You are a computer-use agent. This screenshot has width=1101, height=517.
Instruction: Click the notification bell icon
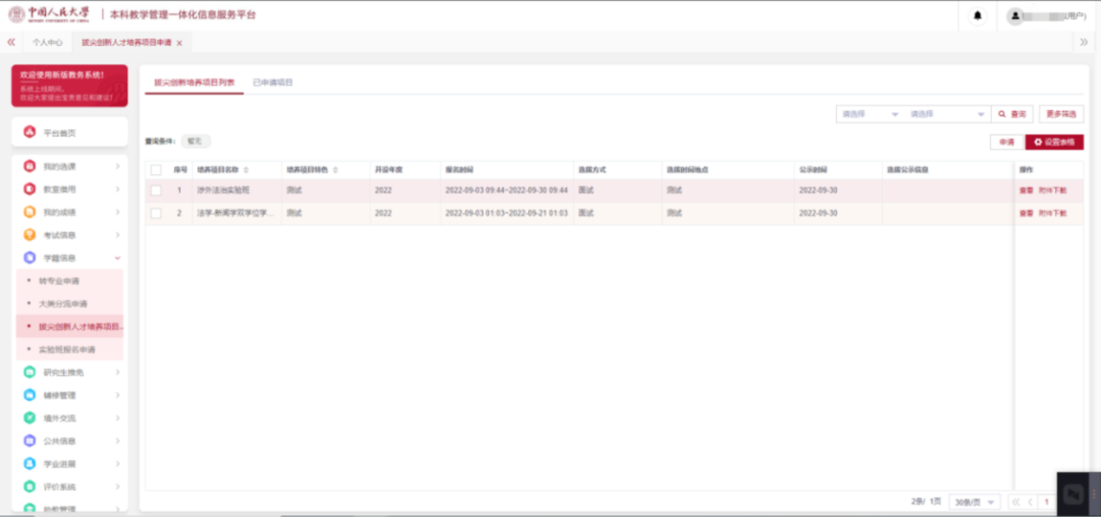(x=977, y=16)
